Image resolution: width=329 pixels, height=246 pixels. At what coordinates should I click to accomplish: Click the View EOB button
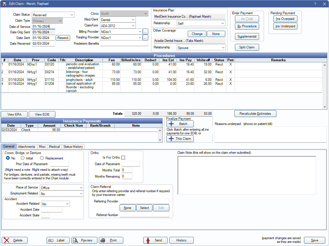42,114
